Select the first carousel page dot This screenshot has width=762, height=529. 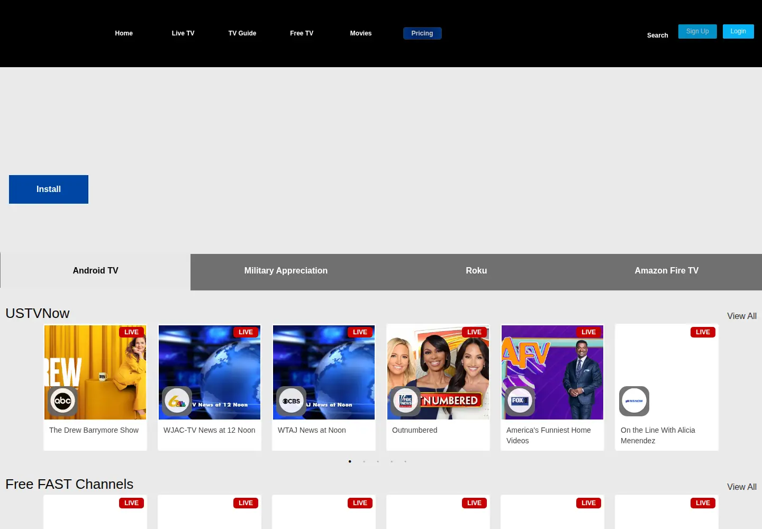point(350,461)
